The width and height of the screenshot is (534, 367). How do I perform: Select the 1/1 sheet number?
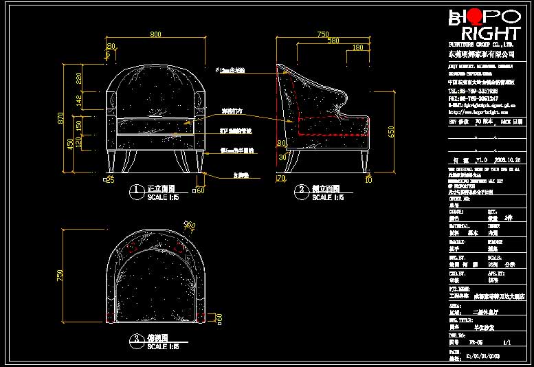507,342
